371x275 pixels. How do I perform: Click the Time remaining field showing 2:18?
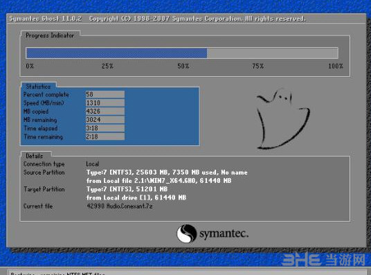[105, 136]
